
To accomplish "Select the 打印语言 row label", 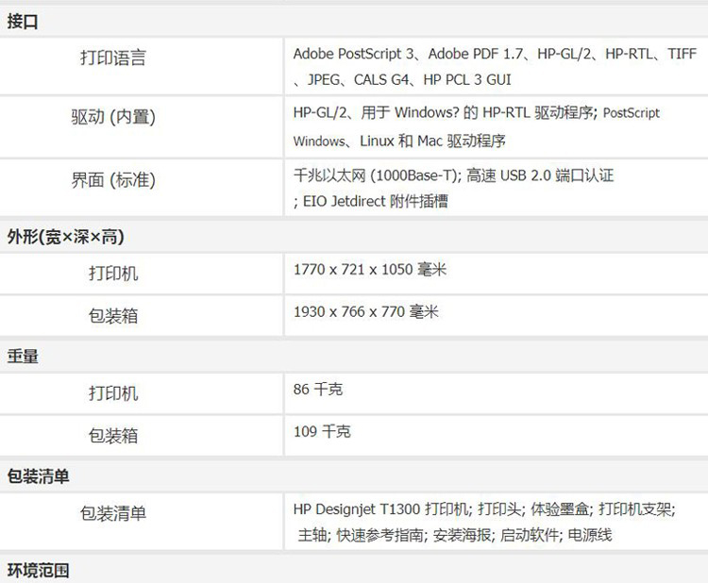I will coord(113,58).
